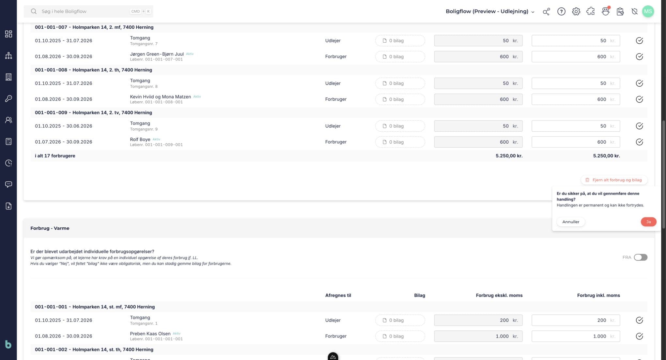The width and height of the screenshot is (666, 360).
Task: Click check mark for Preben Kaas Olsen row
Action: point(639,336)
